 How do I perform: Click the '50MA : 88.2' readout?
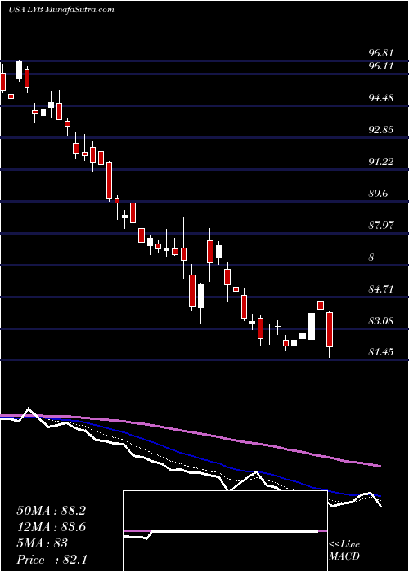click(51, 511)
